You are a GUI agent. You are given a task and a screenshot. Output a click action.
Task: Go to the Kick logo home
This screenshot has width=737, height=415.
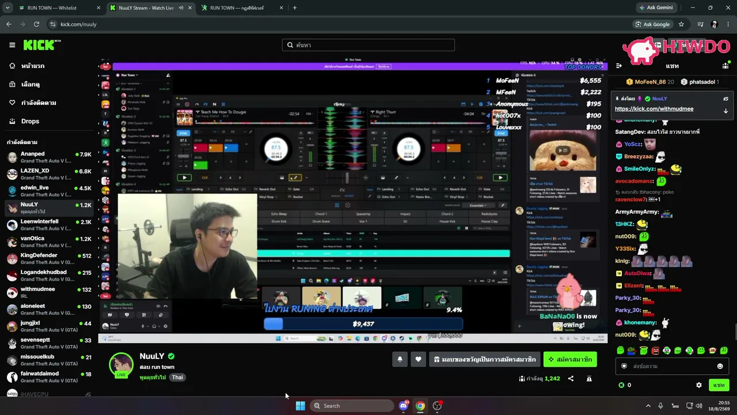tap(42, 45)
